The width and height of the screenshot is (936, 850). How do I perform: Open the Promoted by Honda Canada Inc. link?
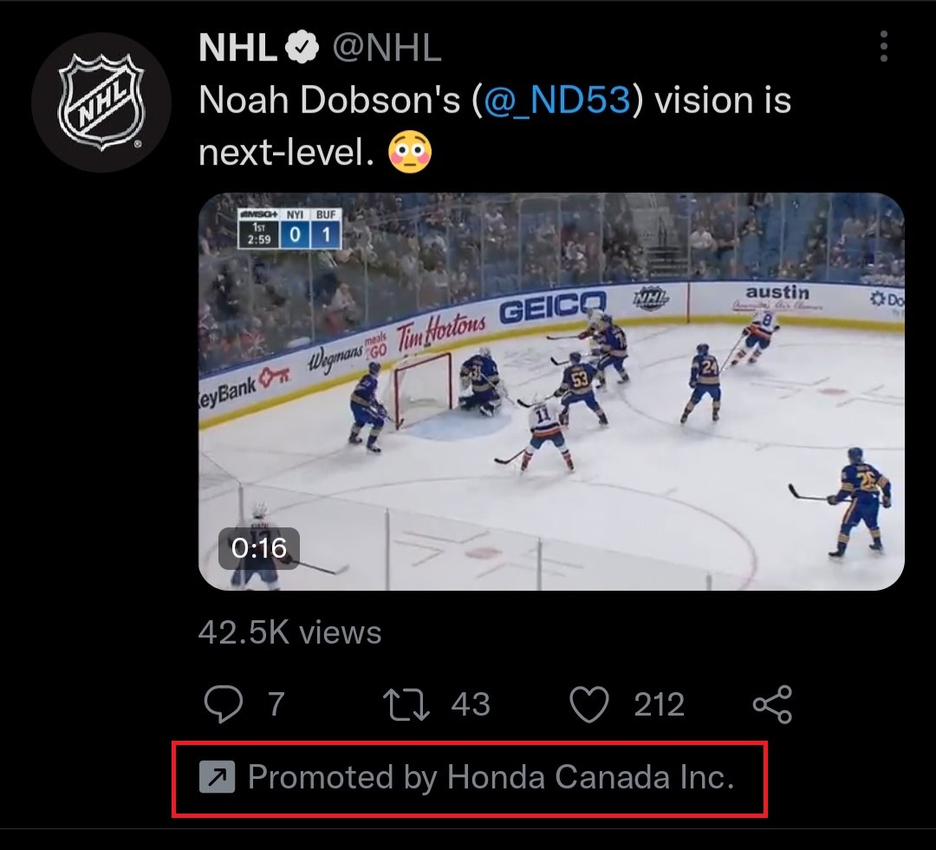click(491, 777)
